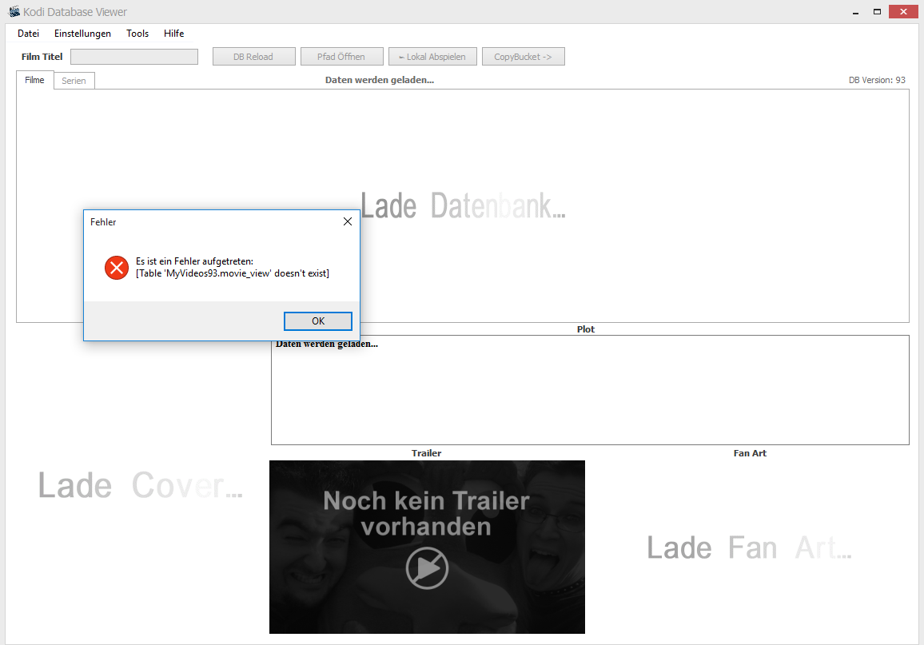Switch to the Filme tab
Screen dimensions: 924x645
click(34, 80)
